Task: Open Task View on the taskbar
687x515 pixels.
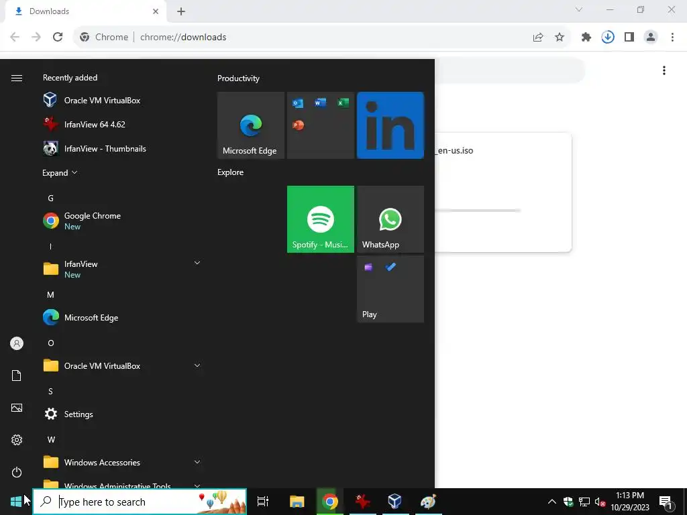Action: pos(263,502)
